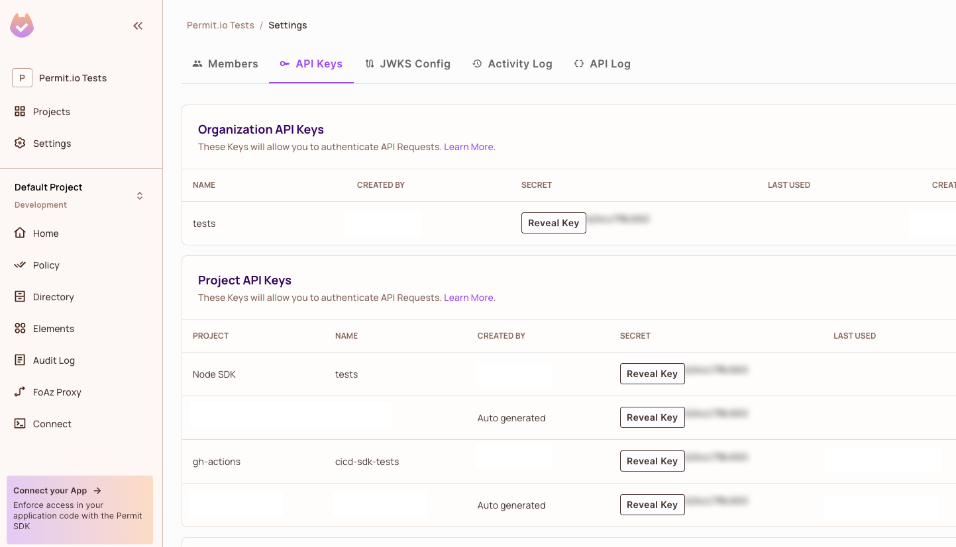Switch to the Members tab

click(x=225, y=63)
